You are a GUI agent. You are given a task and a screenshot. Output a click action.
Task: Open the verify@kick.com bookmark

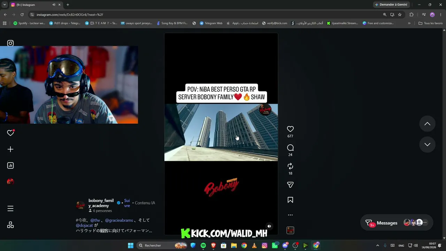pyautogui.click(x=275, y=23)
